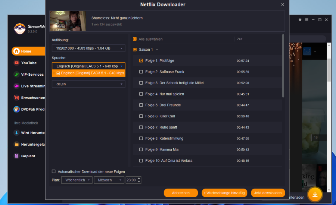The image size is (336, 205).
Task: Increase the time with stepper up arrow
Action: tap(139, 179)
